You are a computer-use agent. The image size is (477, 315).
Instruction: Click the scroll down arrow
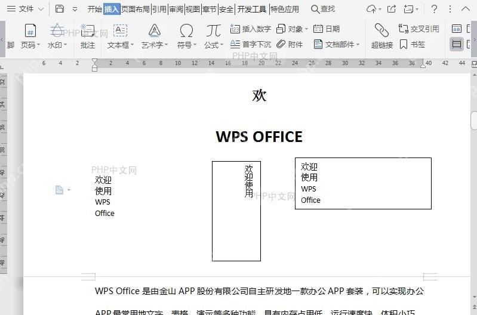pos(474,297)
